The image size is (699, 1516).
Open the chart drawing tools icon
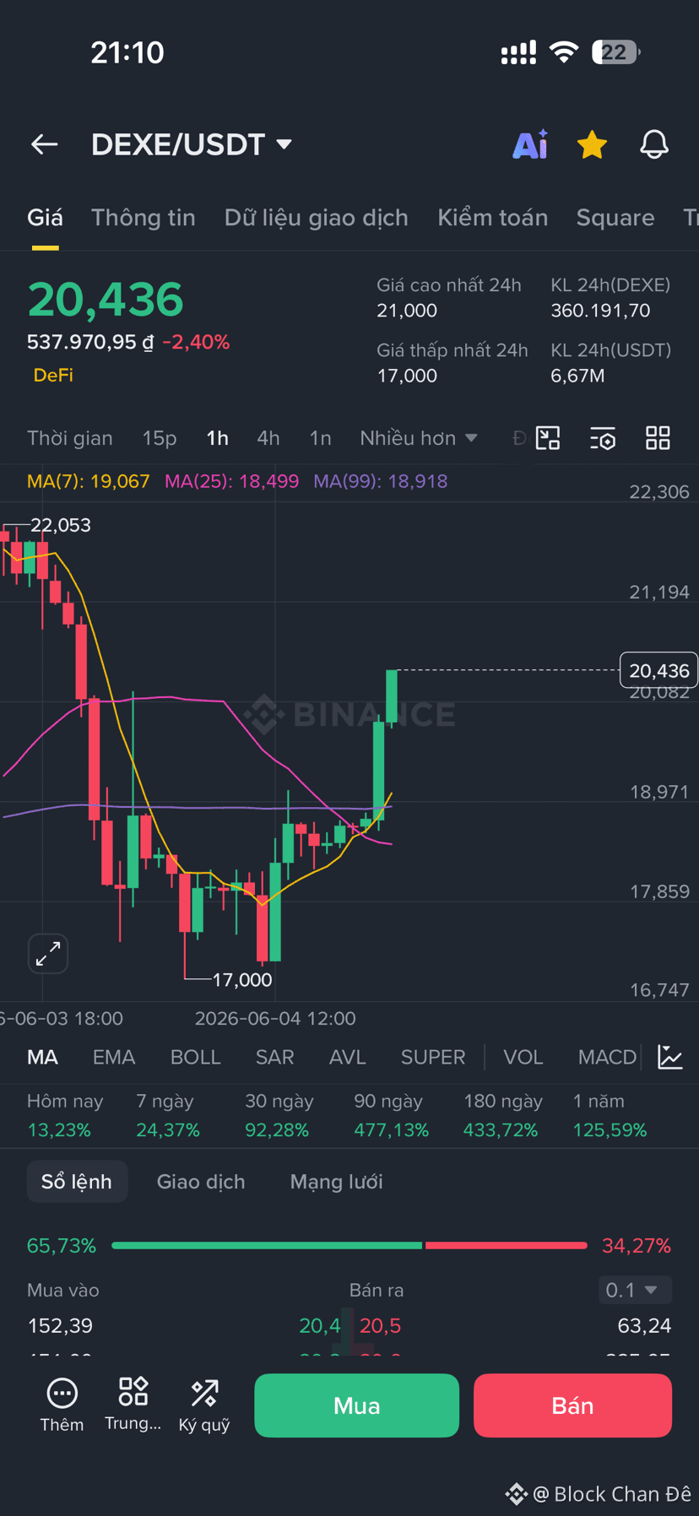point(548,438)
